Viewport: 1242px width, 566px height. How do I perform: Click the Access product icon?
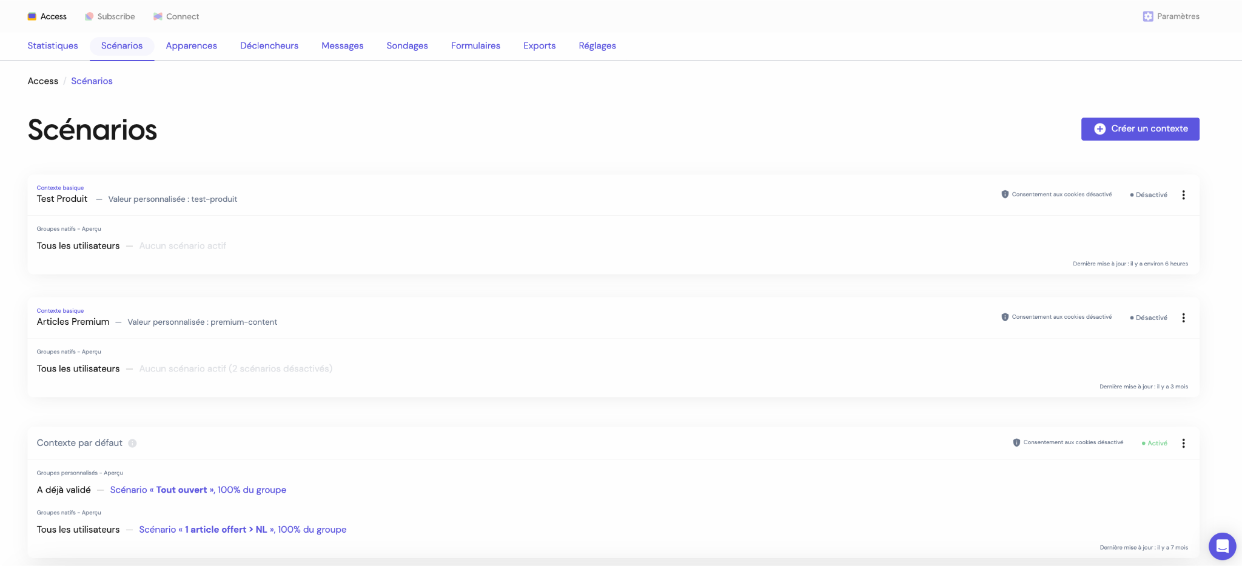click(32, 16)
